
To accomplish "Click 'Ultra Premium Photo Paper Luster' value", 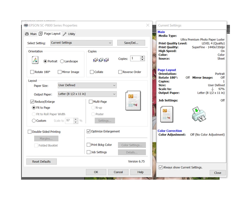I will (202, 40).
